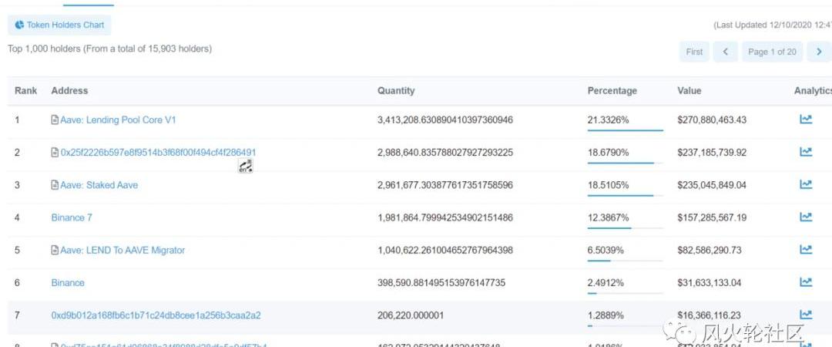The height and width of the screenshot is (347, 832).
Task: Go to previous page using left chevron
Action: [x=725, y=52]
